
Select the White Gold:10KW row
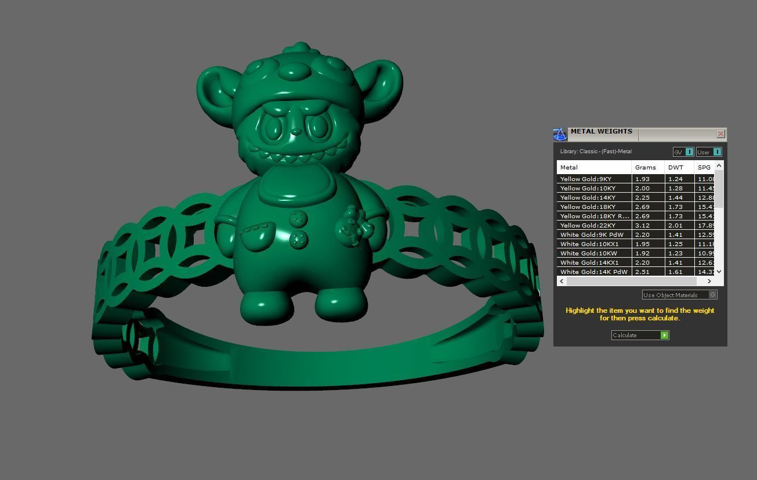pos(636,253)
